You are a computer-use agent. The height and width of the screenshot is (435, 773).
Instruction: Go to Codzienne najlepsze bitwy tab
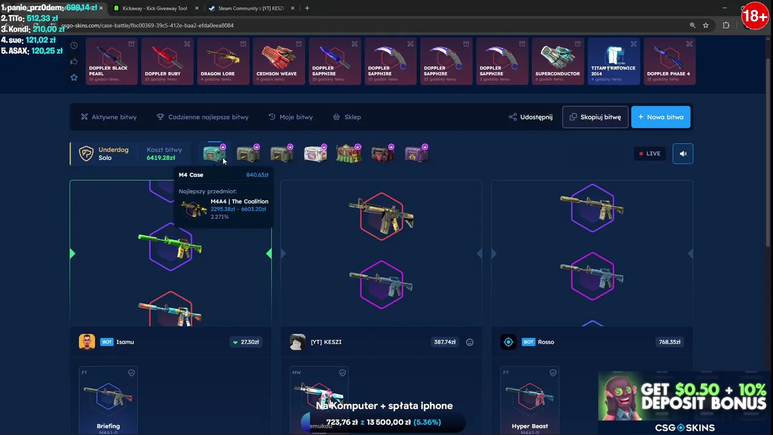(202, 117)
